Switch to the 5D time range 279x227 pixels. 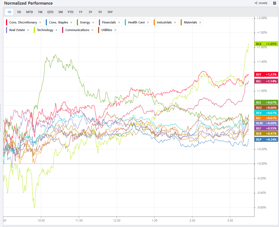coord(19,12)
